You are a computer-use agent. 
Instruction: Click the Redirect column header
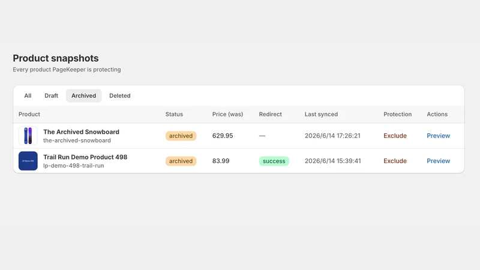click(x=271, y=114)
